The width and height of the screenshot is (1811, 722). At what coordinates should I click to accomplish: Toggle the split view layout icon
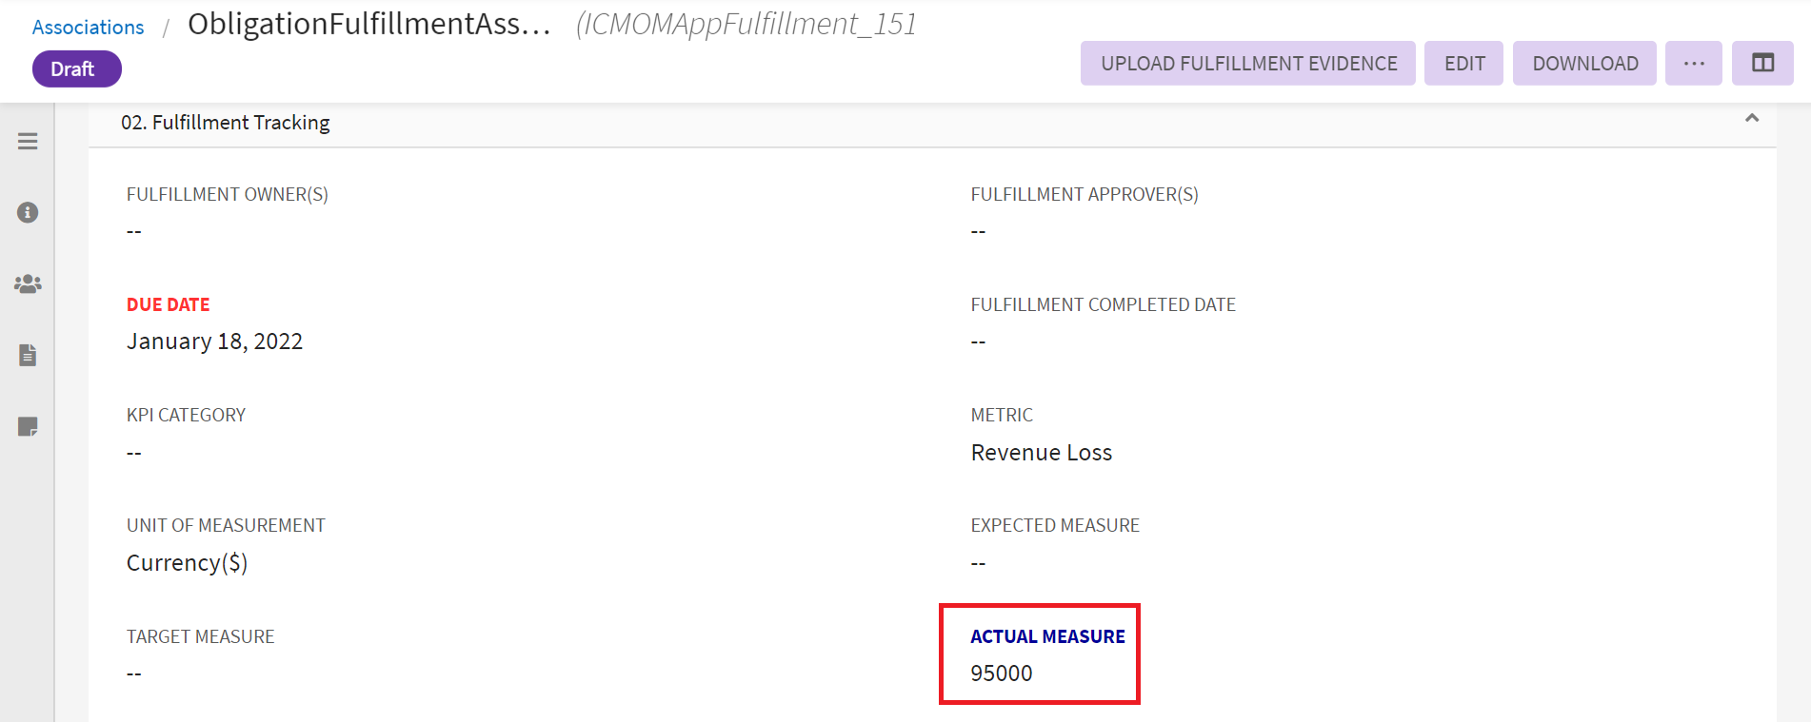(1762, 64)
